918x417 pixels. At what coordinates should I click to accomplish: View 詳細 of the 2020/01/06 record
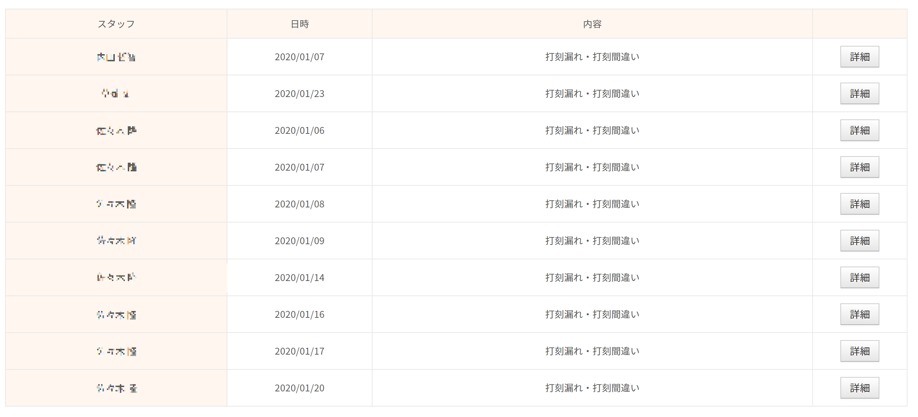pos(859,130)
